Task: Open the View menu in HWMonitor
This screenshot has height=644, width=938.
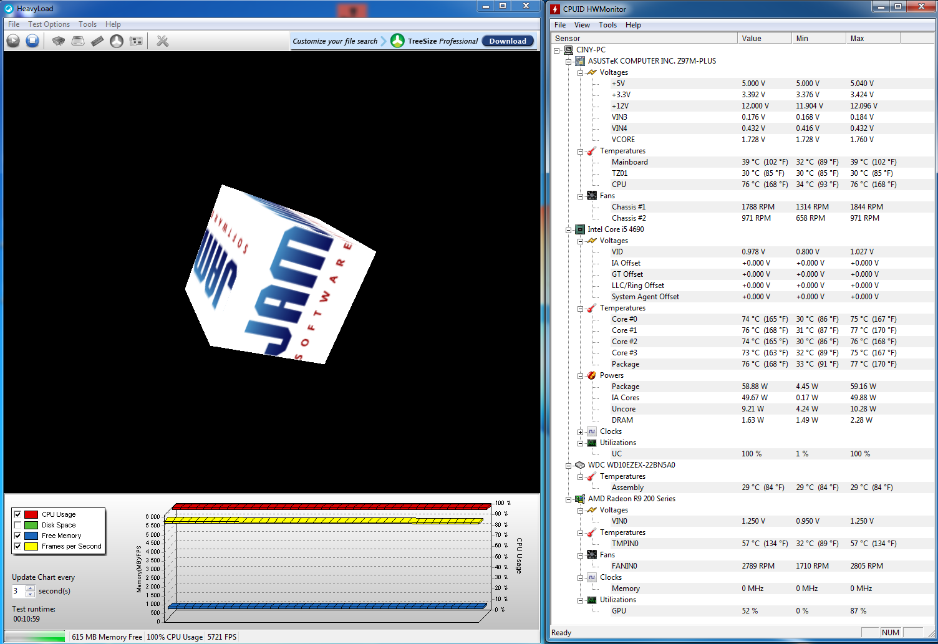Action: [x=582, y=25]
